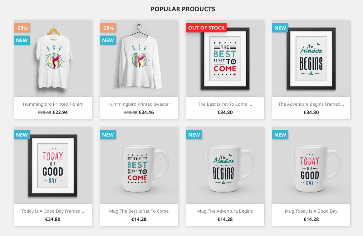Image resolution: width=363 pixels, height=236 pixels.
Task: Click the 'Mug The Best Is Yet To Come' title
Action: [x=139, y=211]
